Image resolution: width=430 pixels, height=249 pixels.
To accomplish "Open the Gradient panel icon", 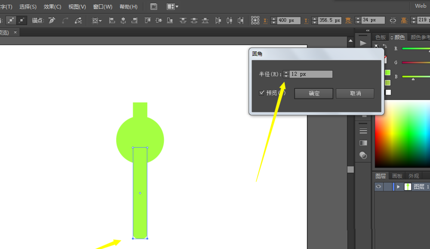I will (x=363, y=143).
